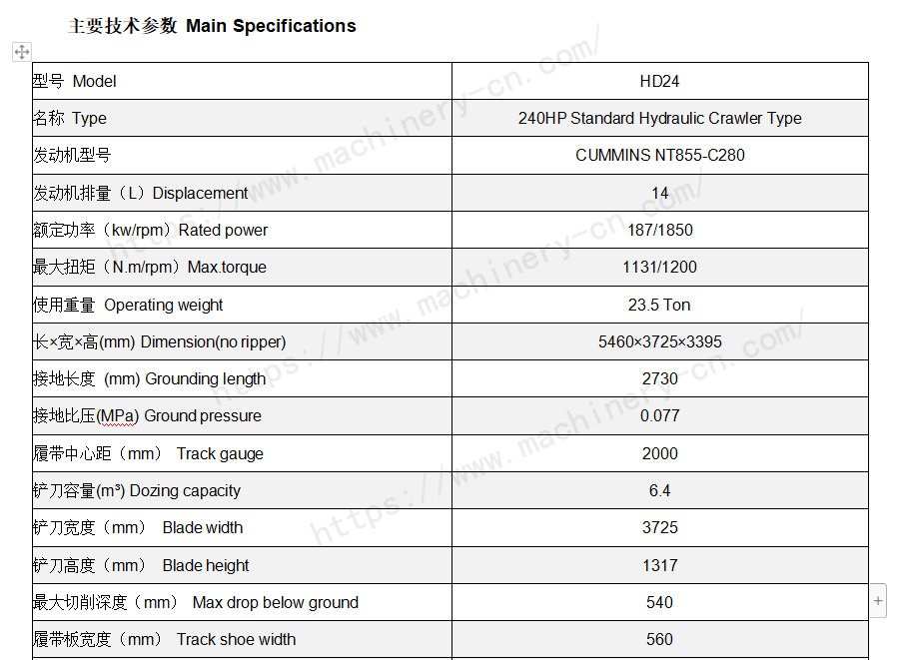Select the 1131/1200 torque value
Image resolution: width=897 pixels, height=660 pixels.
659,268
